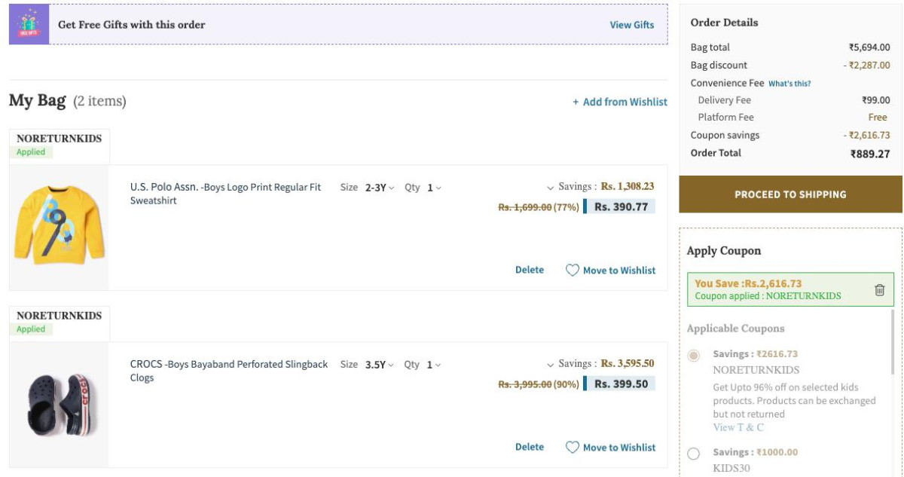Image resolution: width=904 pixels, height=477 pixels.
Task: Expand Savings details for CROCS clogs
Action: [x=551, y=365]
